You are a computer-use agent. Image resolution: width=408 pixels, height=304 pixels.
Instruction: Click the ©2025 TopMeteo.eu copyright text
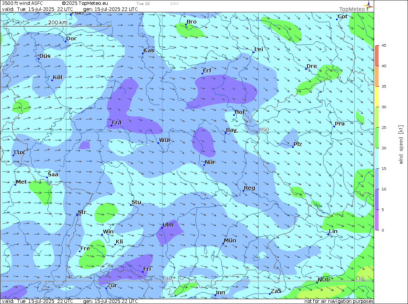[85, 3]
